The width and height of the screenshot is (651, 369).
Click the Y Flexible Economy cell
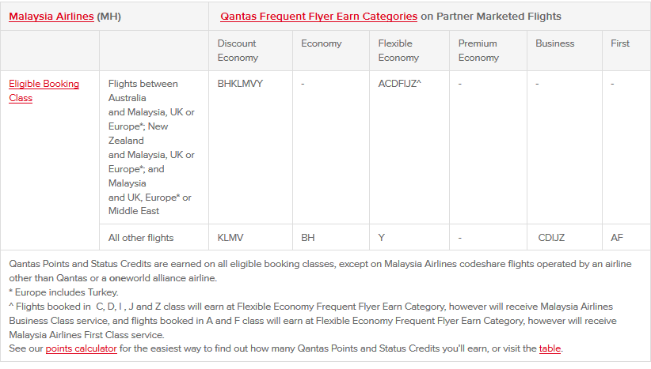coord(381,238)
